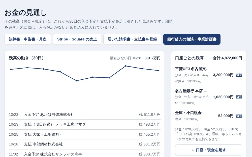252x157 pixels.
Task: Click the highest point on the balance chart
Action: [x=126, y=66]
